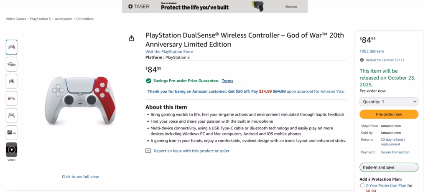Open the Terms link
The width and height of the screenshot is (428, 192).
[x=227, y=81]
